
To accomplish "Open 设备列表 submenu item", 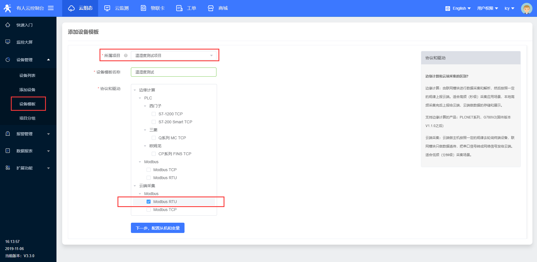I will (28, 75).
